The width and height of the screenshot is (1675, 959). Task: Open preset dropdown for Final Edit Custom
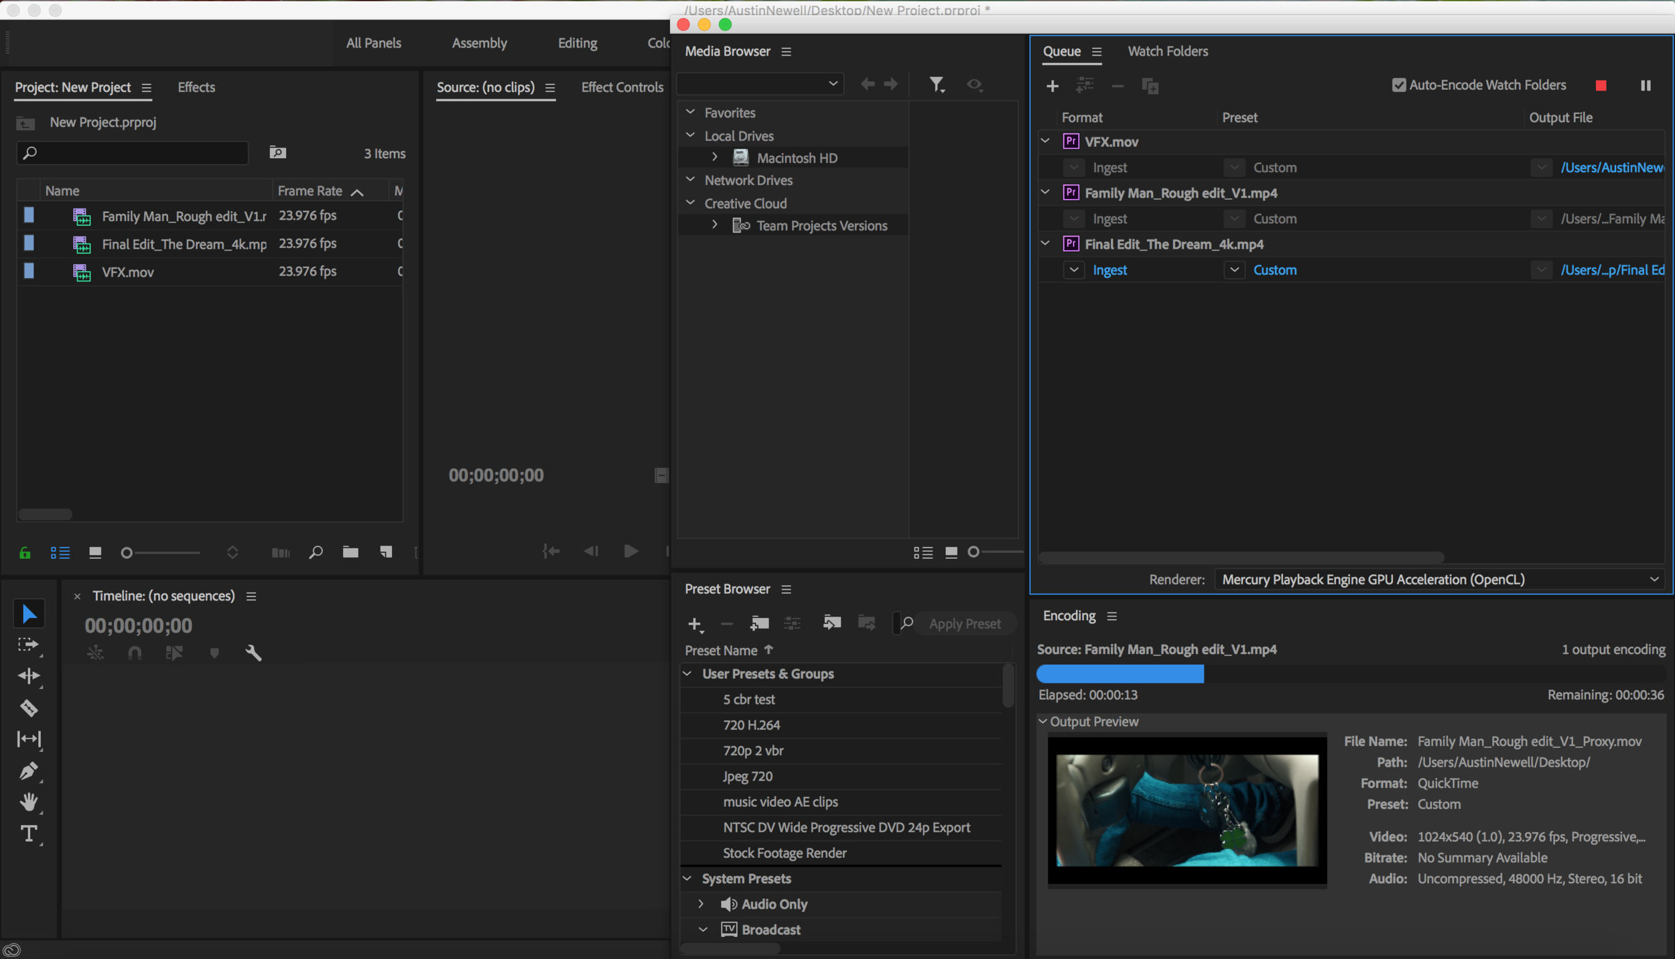[x=1234, y=270]
